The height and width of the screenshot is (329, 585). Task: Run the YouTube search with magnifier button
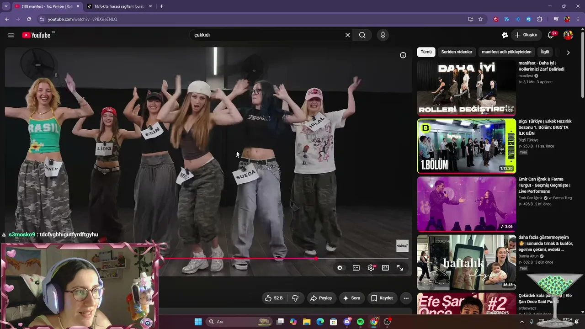tap(362, 35)
